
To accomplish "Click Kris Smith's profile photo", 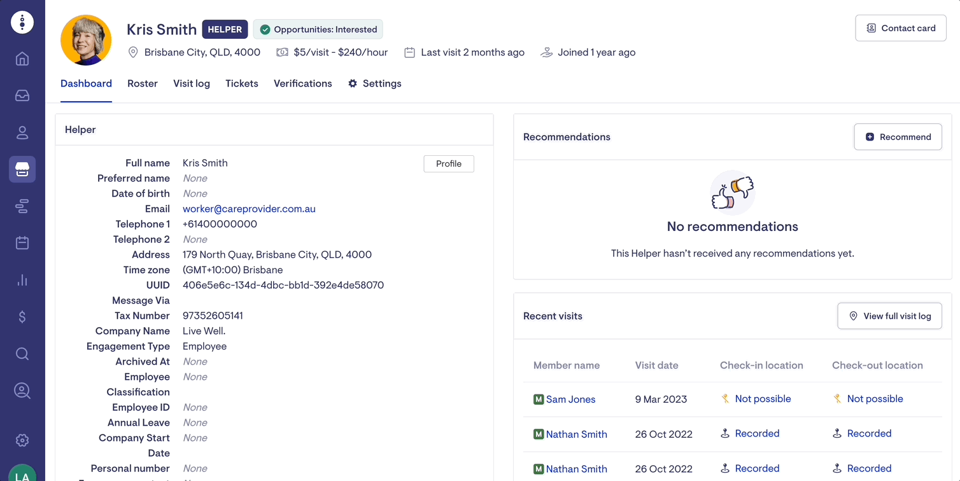I will coord(86,40).
